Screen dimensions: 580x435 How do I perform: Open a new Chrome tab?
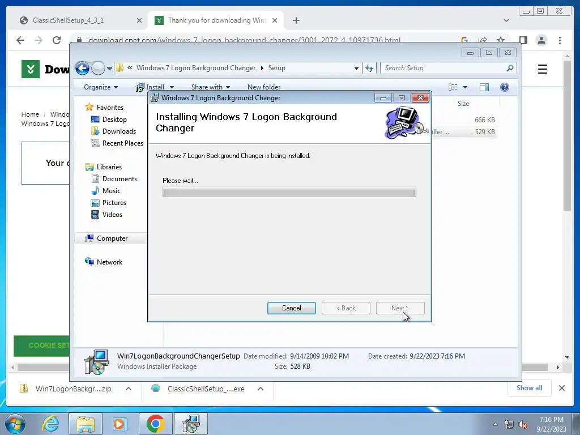pyautogui.click(x=296, y=20)
